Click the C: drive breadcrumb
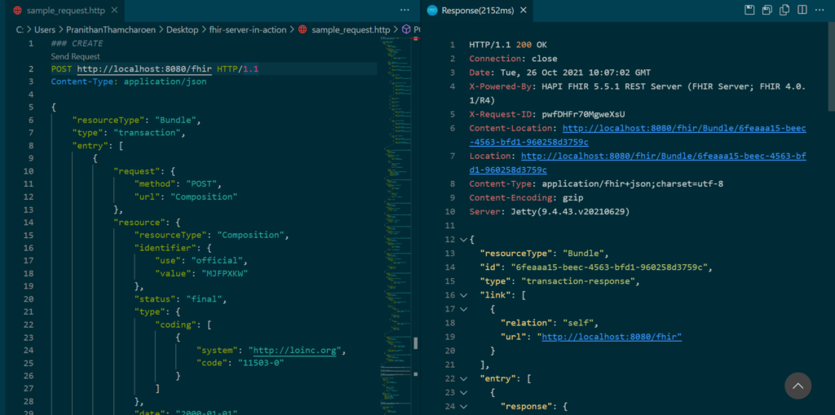Image resolution: width=835 pixels, height=415 pixels. pos(20,30)
